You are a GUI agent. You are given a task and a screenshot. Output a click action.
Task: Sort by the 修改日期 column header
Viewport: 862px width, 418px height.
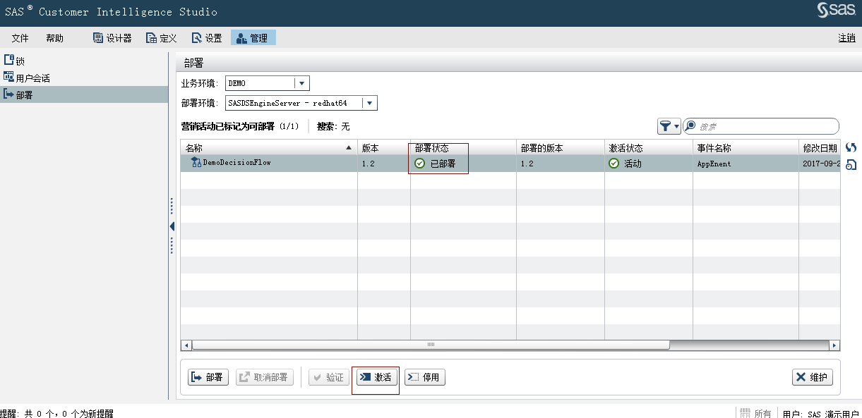pyautogui.click(x=820, y=148)
